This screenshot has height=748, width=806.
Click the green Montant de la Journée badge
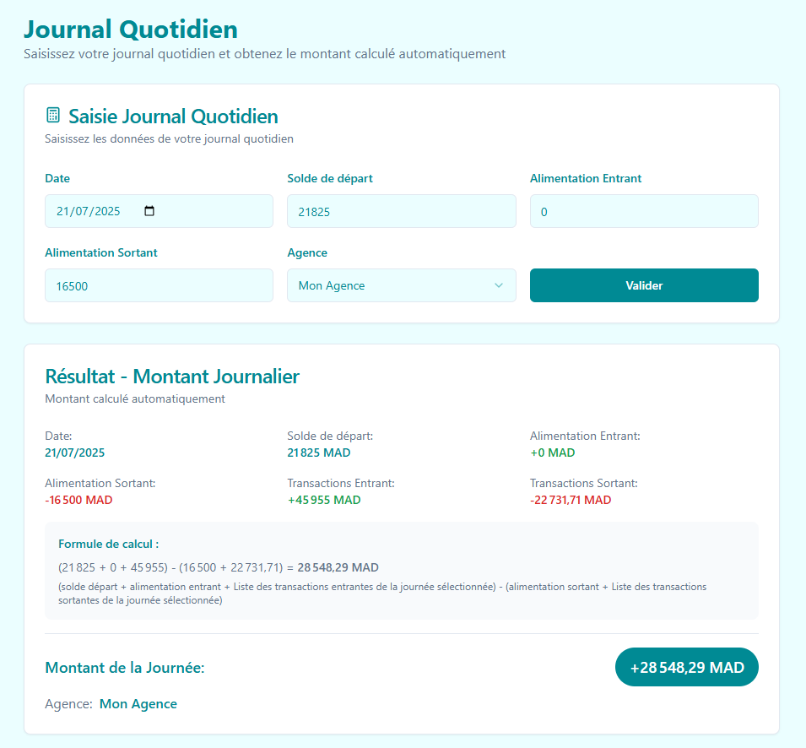686,667
